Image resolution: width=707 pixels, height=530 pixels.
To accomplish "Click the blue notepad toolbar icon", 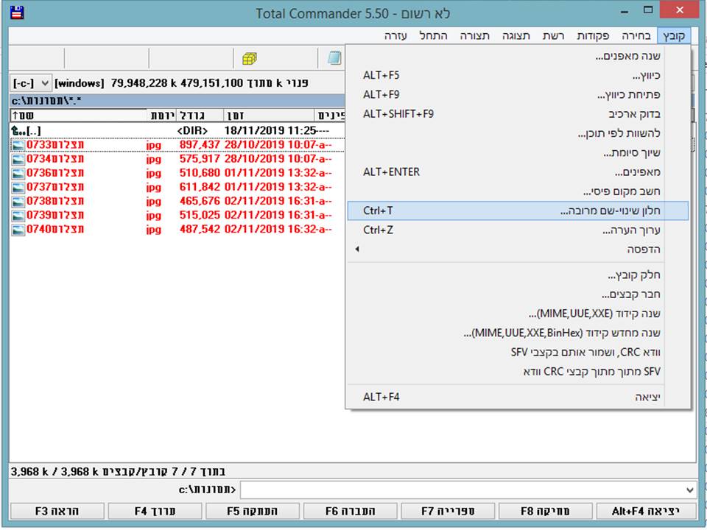I will [334, 58].
